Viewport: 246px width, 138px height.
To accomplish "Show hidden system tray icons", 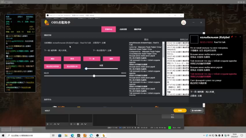I will point(204,136).
